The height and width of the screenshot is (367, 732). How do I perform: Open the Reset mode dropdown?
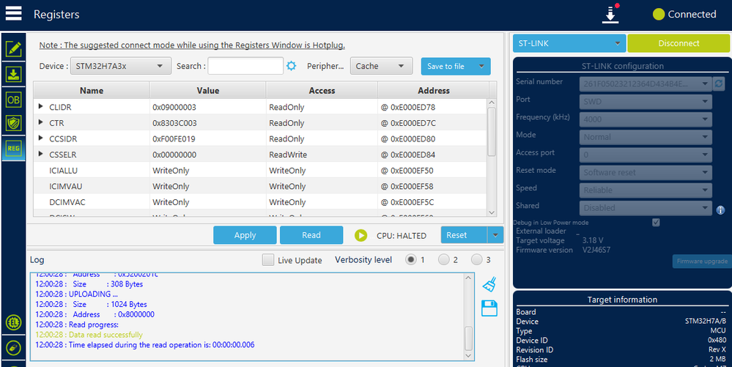coord(646,172)
